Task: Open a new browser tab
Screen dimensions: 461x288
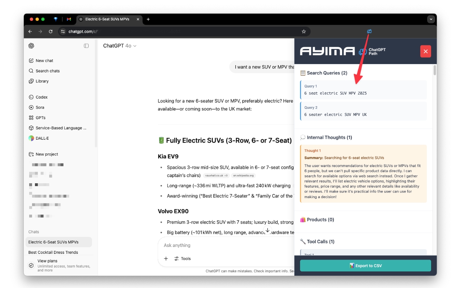Action: (148, 19)
